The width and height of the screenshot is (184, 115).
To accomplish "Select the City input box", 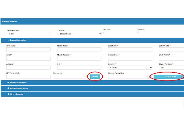I will click(79, 68).
